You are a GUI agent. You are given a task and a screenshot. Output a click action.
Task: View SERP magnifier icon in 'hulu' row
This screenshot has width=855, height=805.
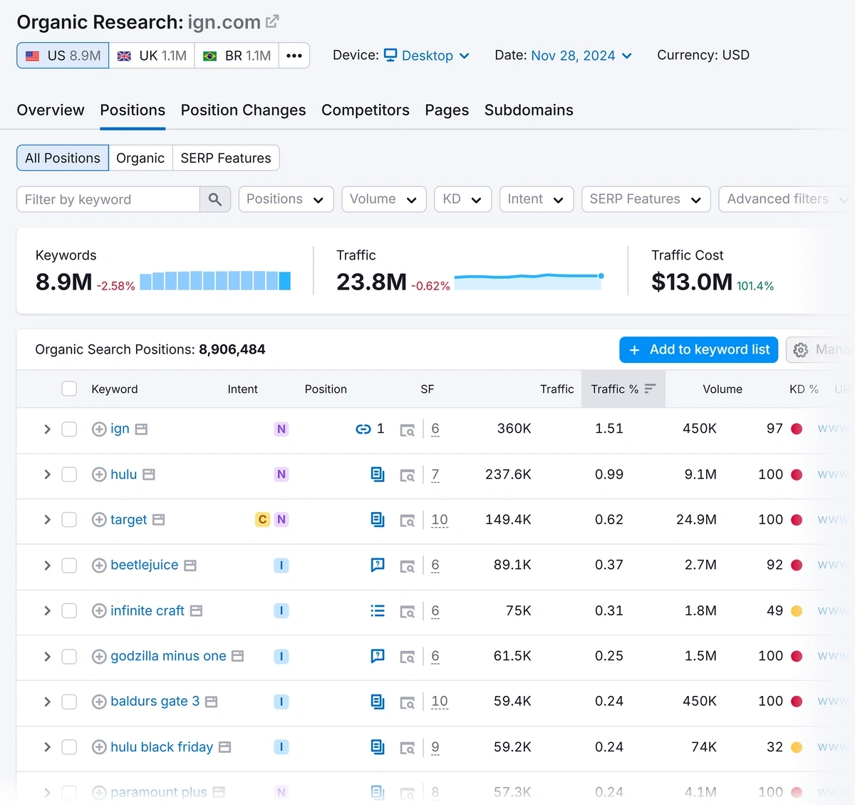click(x=407, y=476)
